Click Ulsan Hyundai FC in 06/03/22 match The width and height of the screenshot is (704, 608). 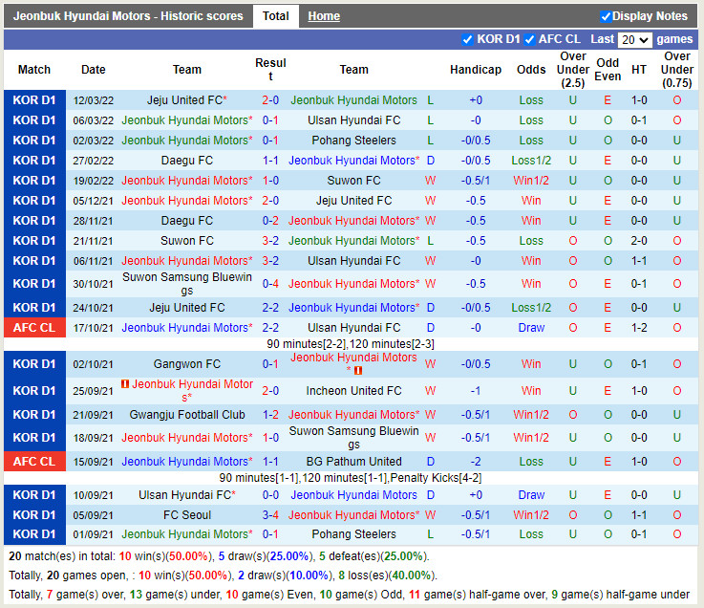[353, 120]
